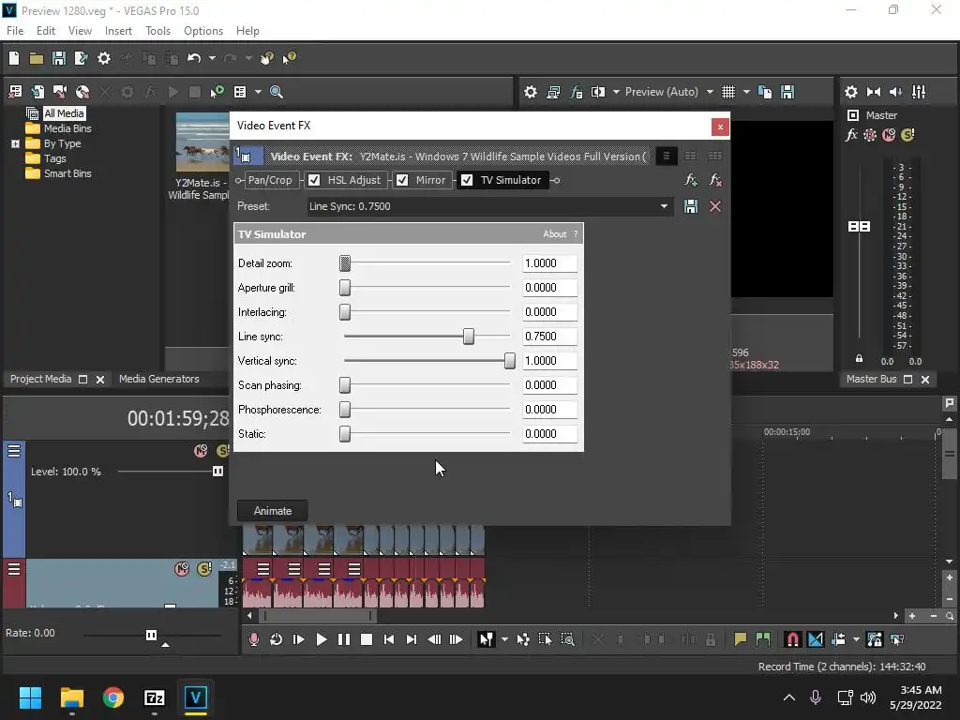Click the Static value field
Image resolution: width=960 pixels, height=720 pixels.
(x=549, y=433)
